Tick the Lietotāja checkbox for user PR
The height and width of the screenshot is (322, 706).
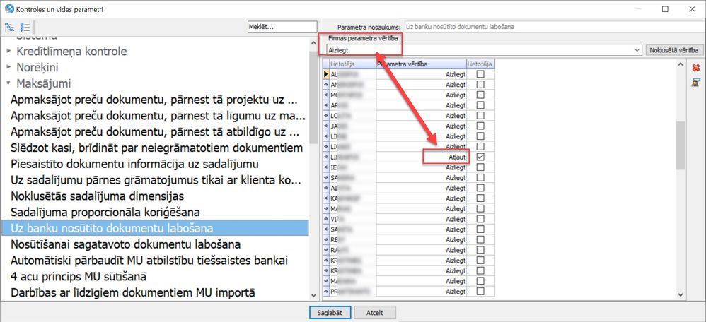[x=480, y=292]
